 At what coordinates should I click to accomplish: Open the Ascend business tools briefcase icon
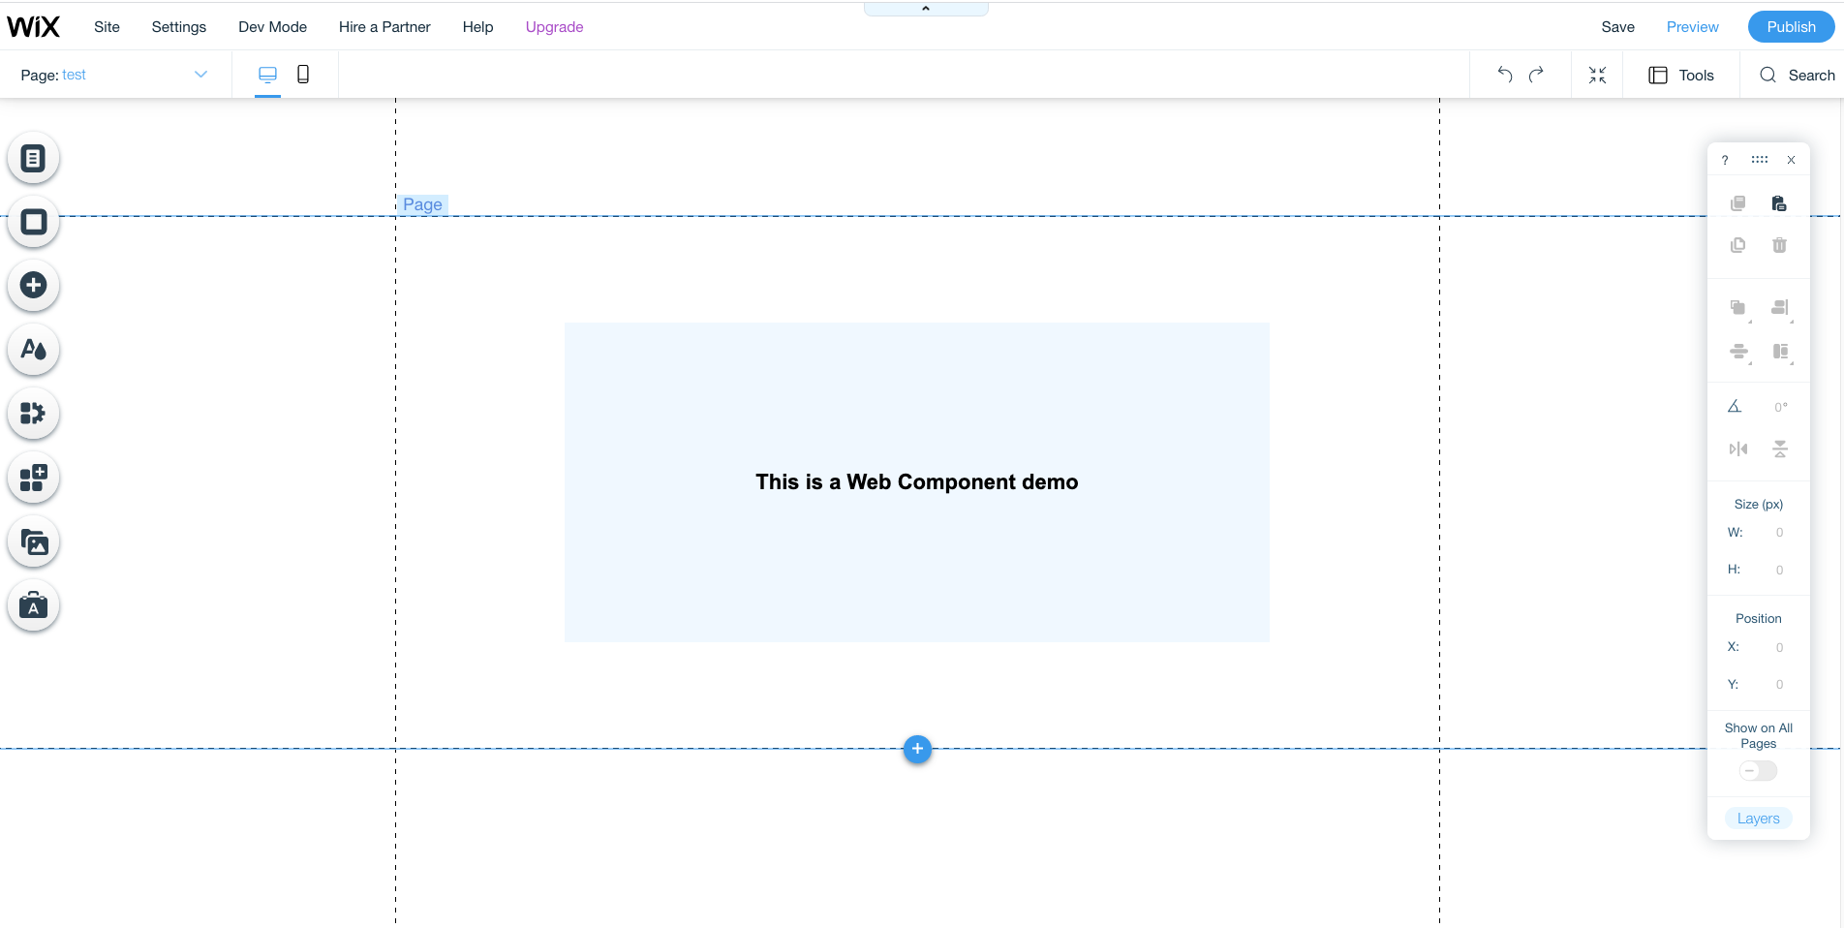34,606
